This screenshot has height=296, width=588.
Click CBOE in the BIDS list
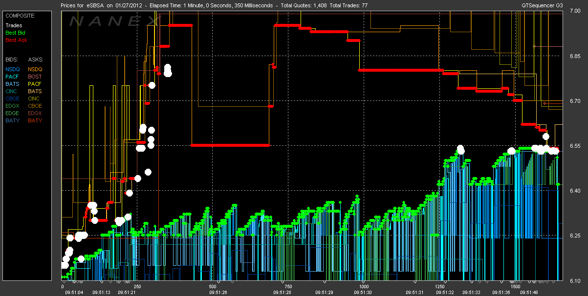pos(13,98)
